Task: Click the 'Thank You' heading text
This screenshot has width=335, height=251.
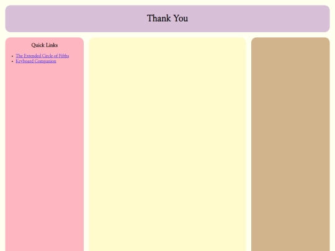Action: [167, 19]
